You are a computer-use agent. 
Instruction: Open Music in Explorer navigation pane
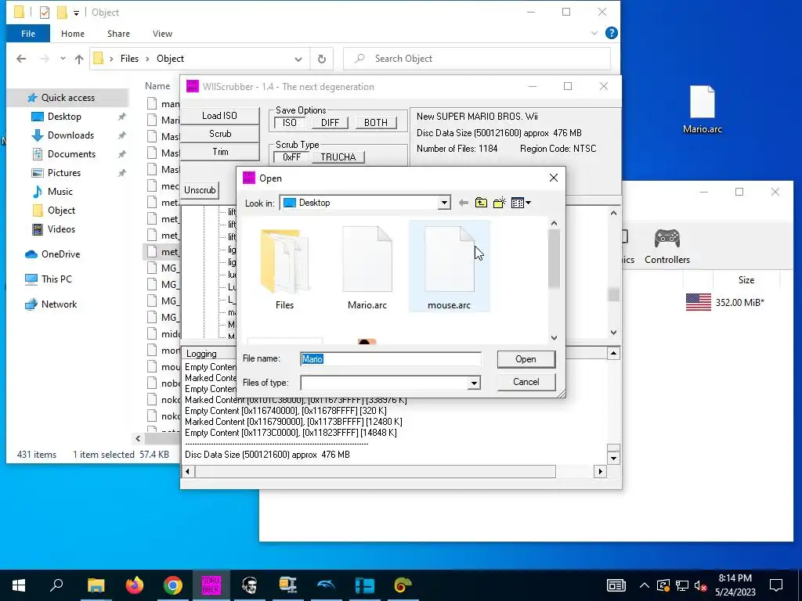60,192
